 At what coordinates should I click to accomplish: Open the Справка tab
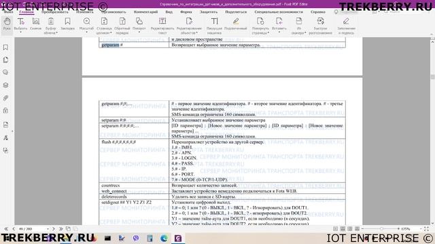(x=317, y=12)
